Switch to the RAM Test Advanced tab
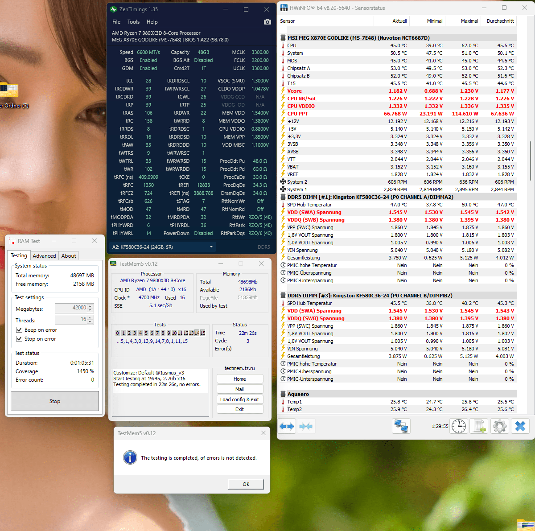 (44, 256)
